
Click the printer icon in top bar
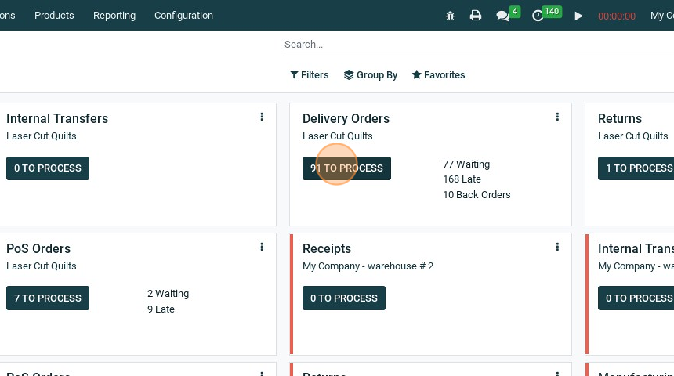tap(476, 16)
